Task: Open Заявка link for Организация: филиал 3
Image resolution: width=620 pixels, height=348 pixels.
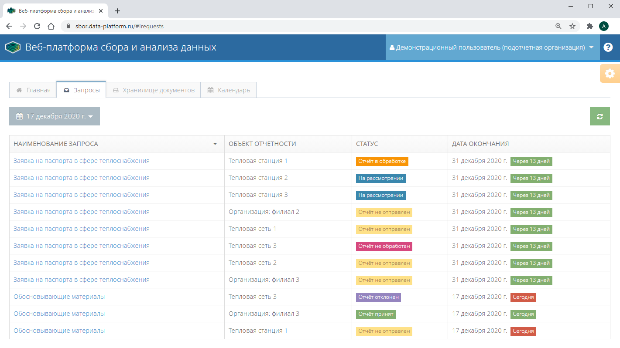Action: tap(82, 280)
